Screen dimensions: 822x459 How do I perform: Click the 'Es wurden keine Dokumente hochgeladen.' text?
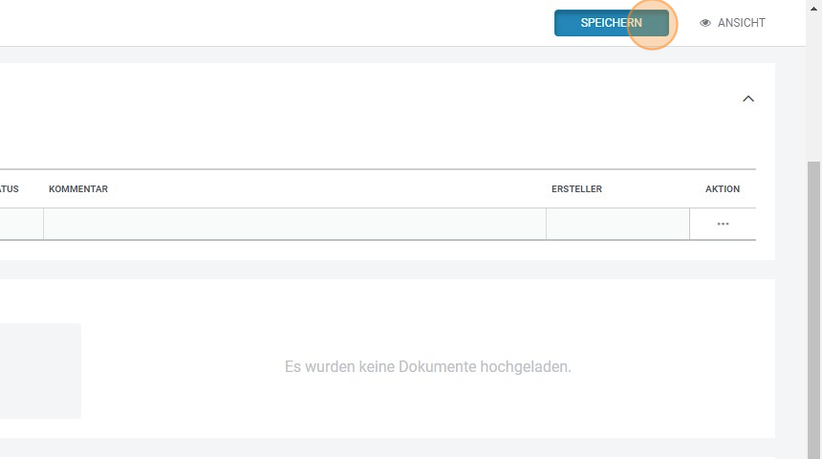pos(428,366)
